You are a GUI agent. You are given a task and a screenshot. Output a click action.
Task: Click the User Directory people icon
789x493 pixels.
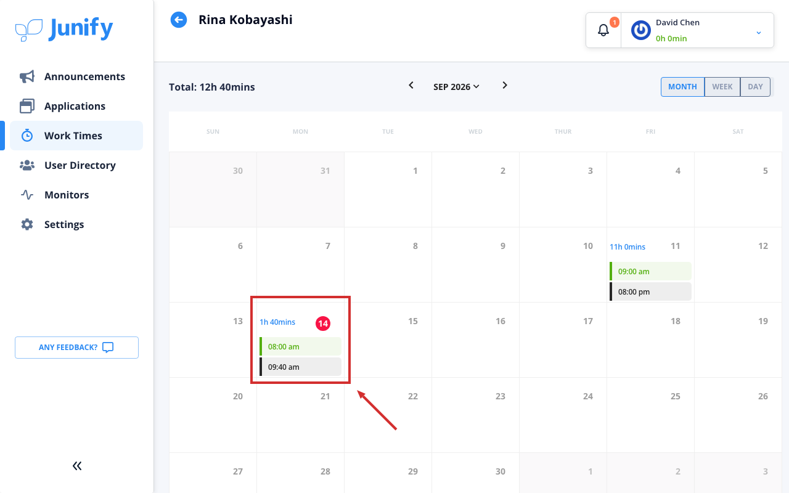(x=27, y=165)
